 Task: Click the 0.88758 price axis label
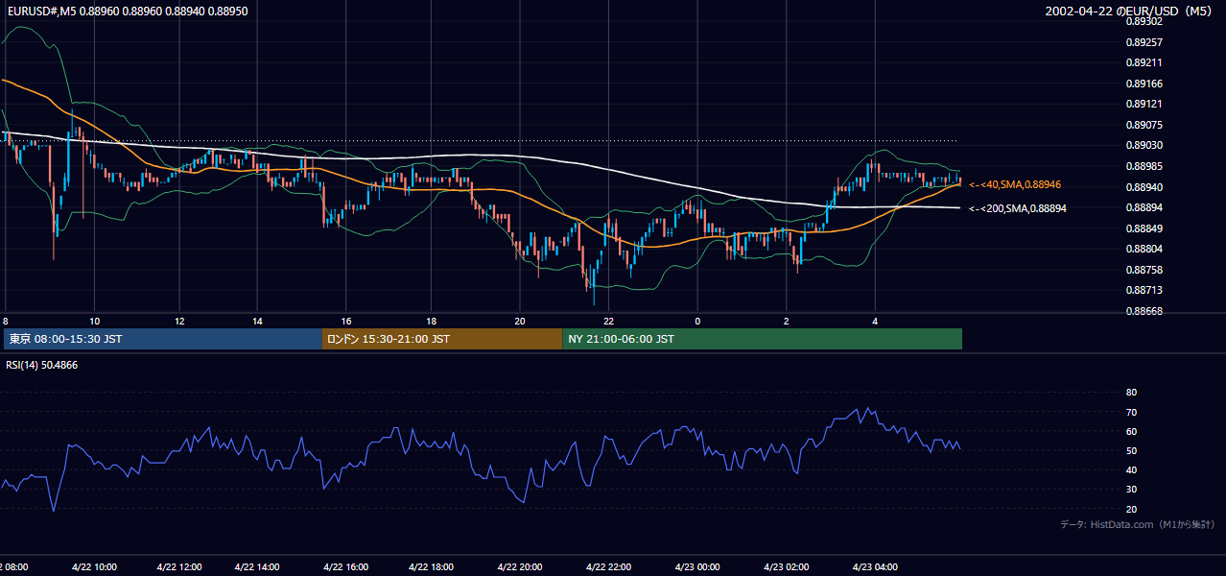click(x=1144, y=270)
